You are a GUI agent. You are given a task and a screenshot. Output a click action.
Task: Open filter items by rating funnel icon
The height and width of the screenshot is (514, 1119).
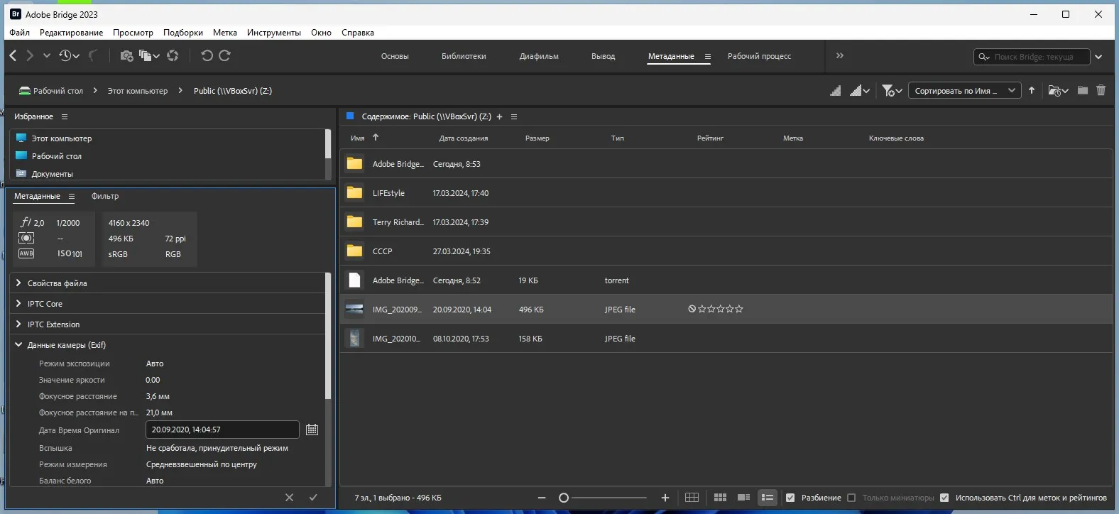pyautogui.click(x=892, y=90)
